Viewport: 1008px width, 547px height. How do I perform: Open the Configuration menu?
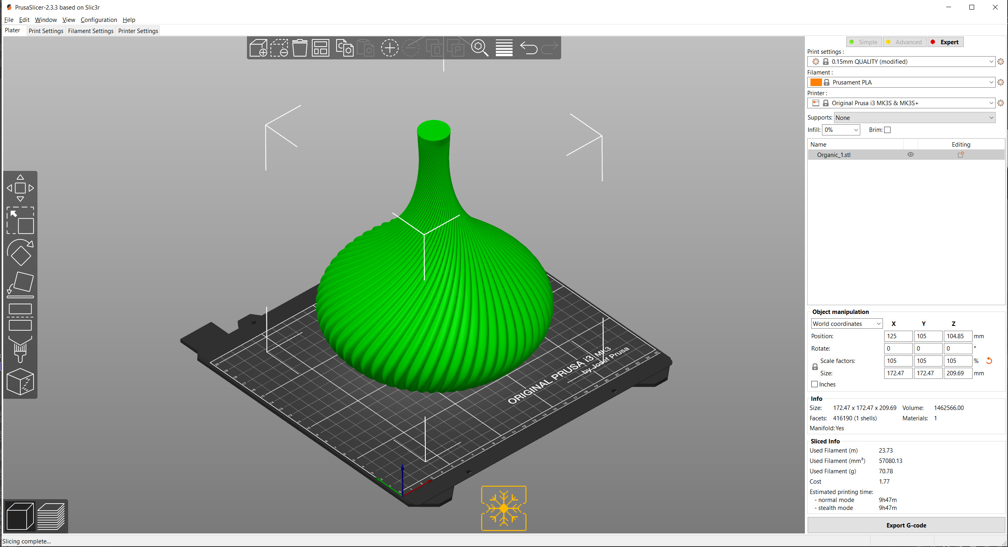click(x=99, y=20)
